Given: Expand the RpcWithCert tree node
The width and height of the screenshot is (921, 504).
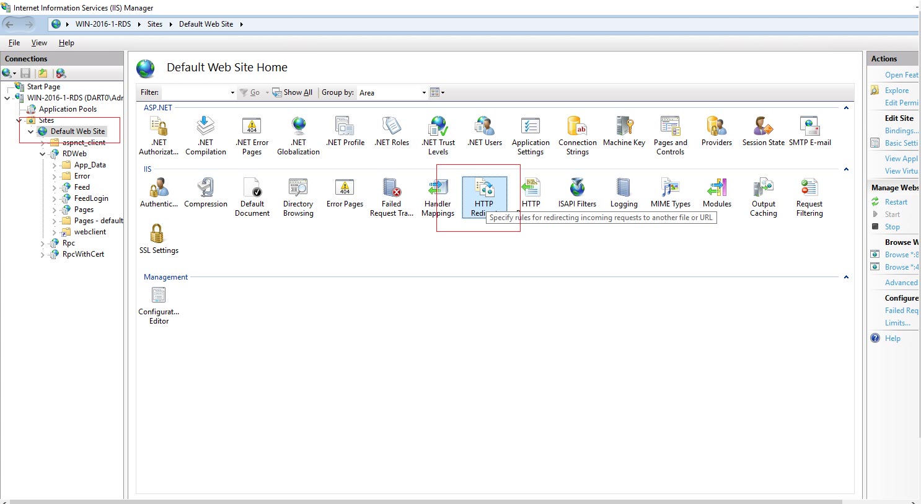Looking at the screenshot, I should [x=42, y=254].
